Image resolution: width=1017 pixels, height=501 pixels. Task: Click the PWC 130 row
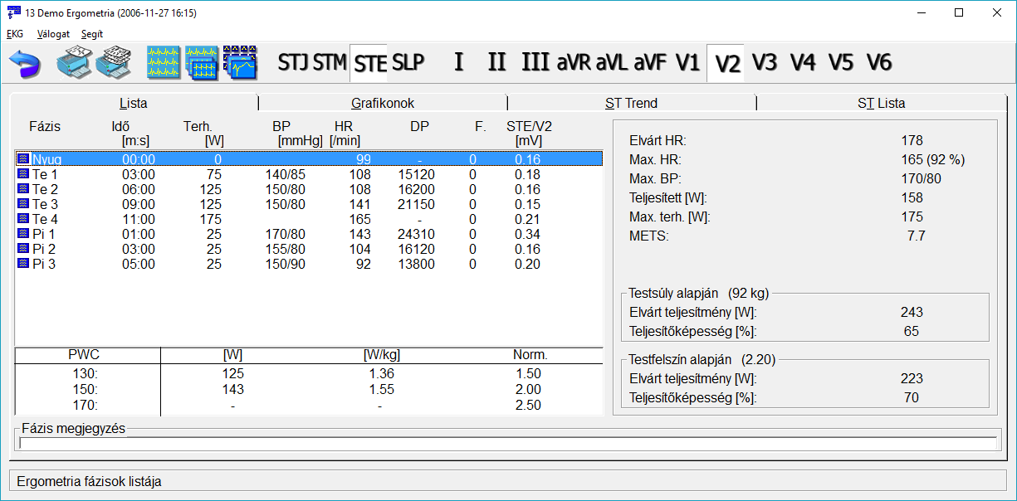coord(309,374)
